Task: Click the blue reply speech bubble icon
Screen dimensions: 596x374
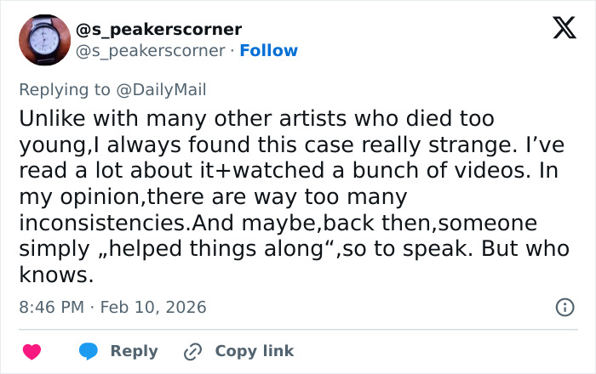Action: [89, 351]
